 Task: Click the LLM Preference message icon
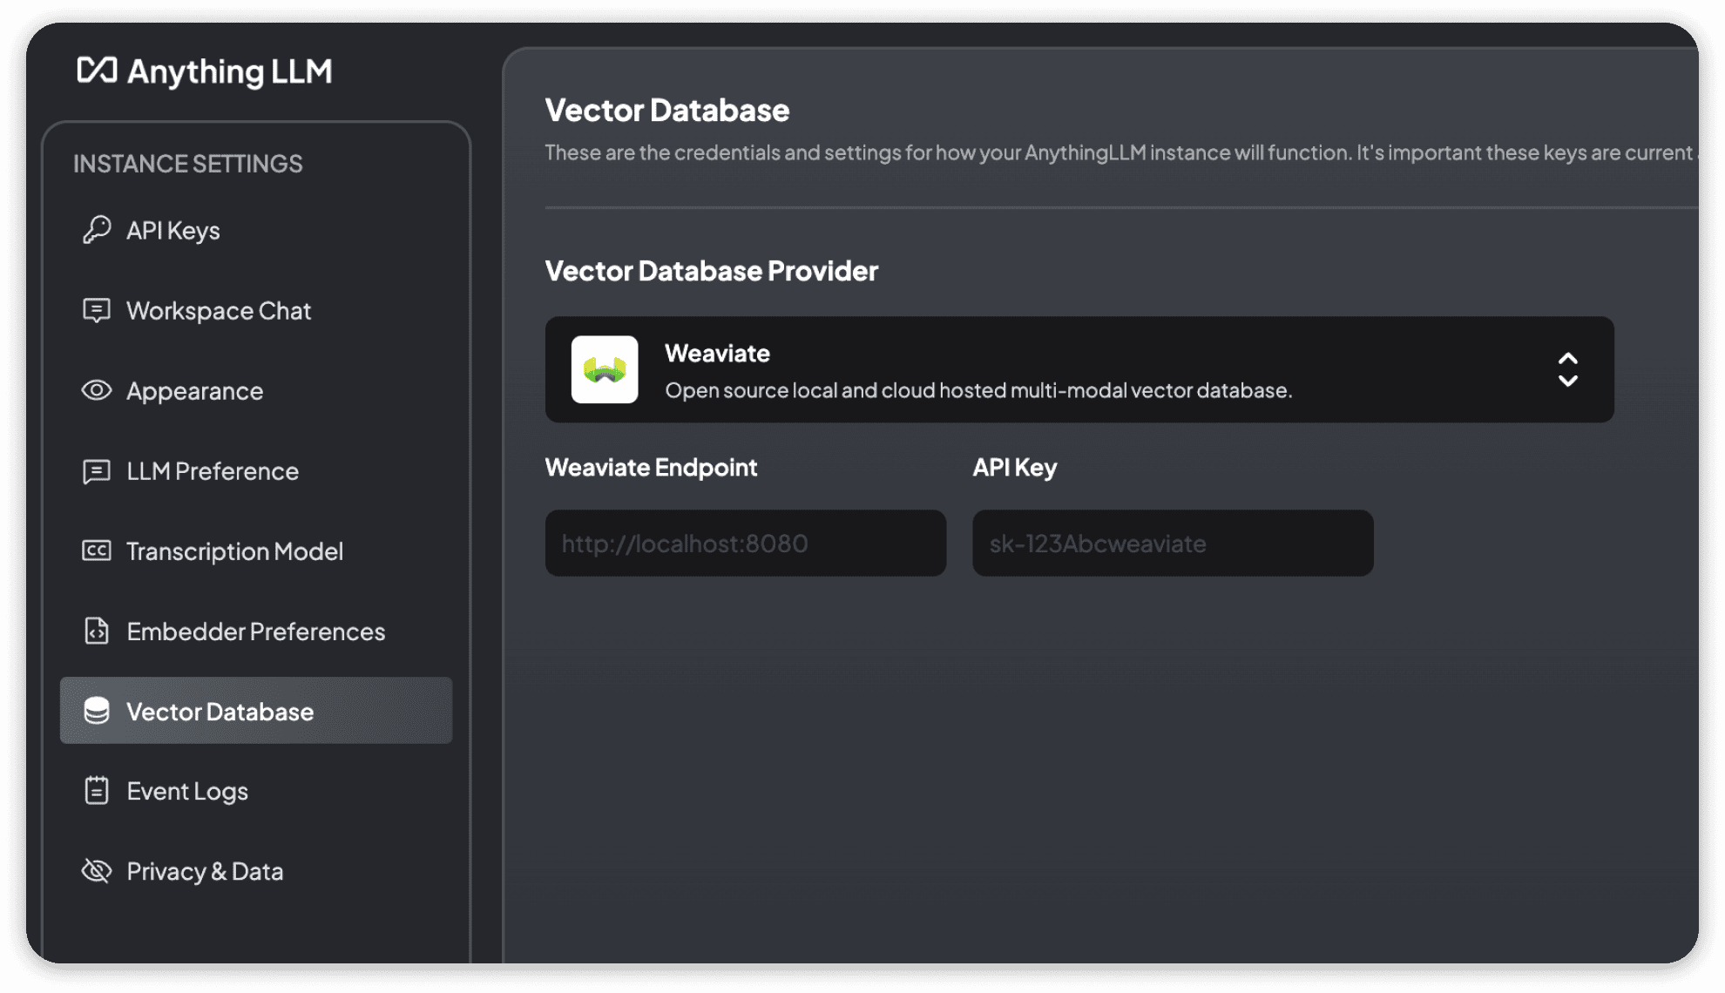coord(97,471)
